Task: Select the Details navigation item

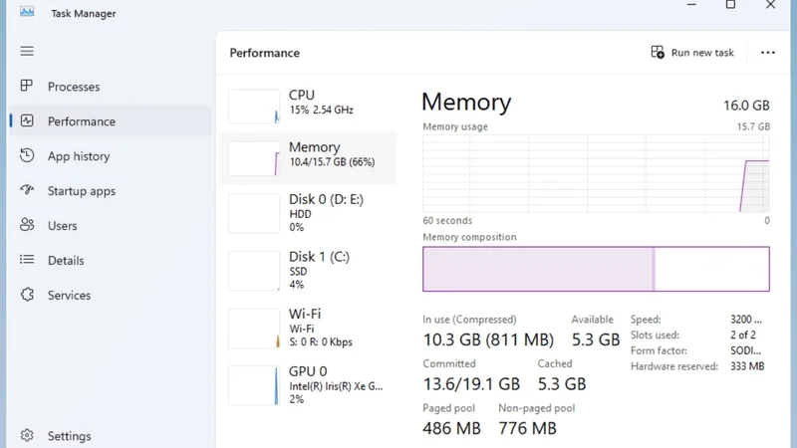Action: 111,260
